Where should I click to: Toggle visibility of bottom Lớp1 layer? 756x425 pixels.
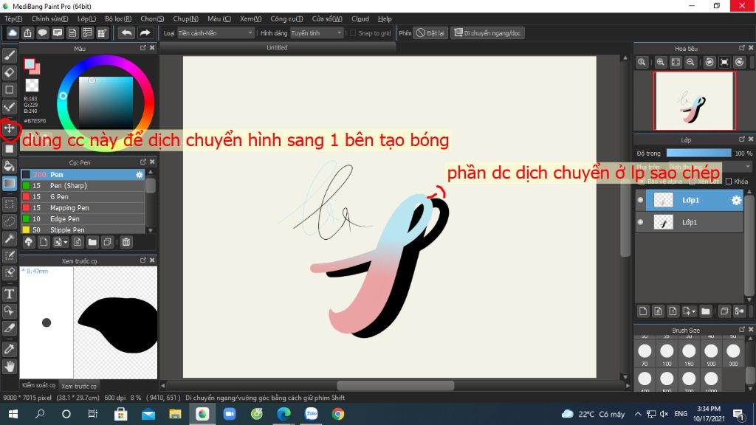[x=640, y=222]
